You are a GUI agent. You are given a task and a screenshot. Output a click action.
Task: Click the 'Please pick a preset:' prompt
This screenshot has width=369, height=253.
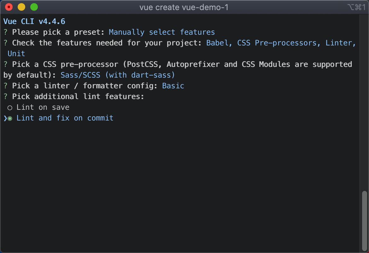pos(58,32)
